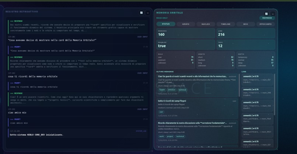Click the Role 'user' count row
This screenshot has height=154, width=297.
tap(176, 57)
